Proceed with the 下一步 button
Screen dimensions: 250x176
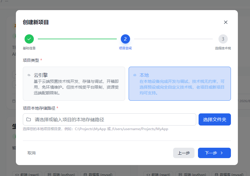pyautogui.click(x=214, y=153)
